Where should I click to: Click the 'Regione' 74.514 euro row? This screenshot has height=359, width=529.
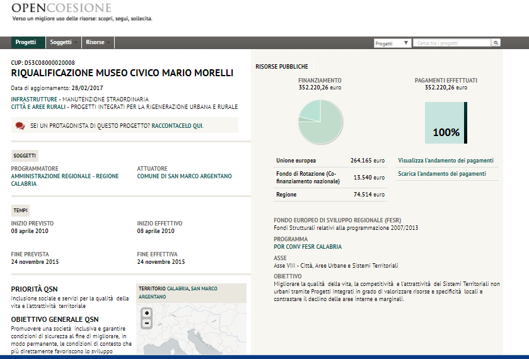point(330,195)
